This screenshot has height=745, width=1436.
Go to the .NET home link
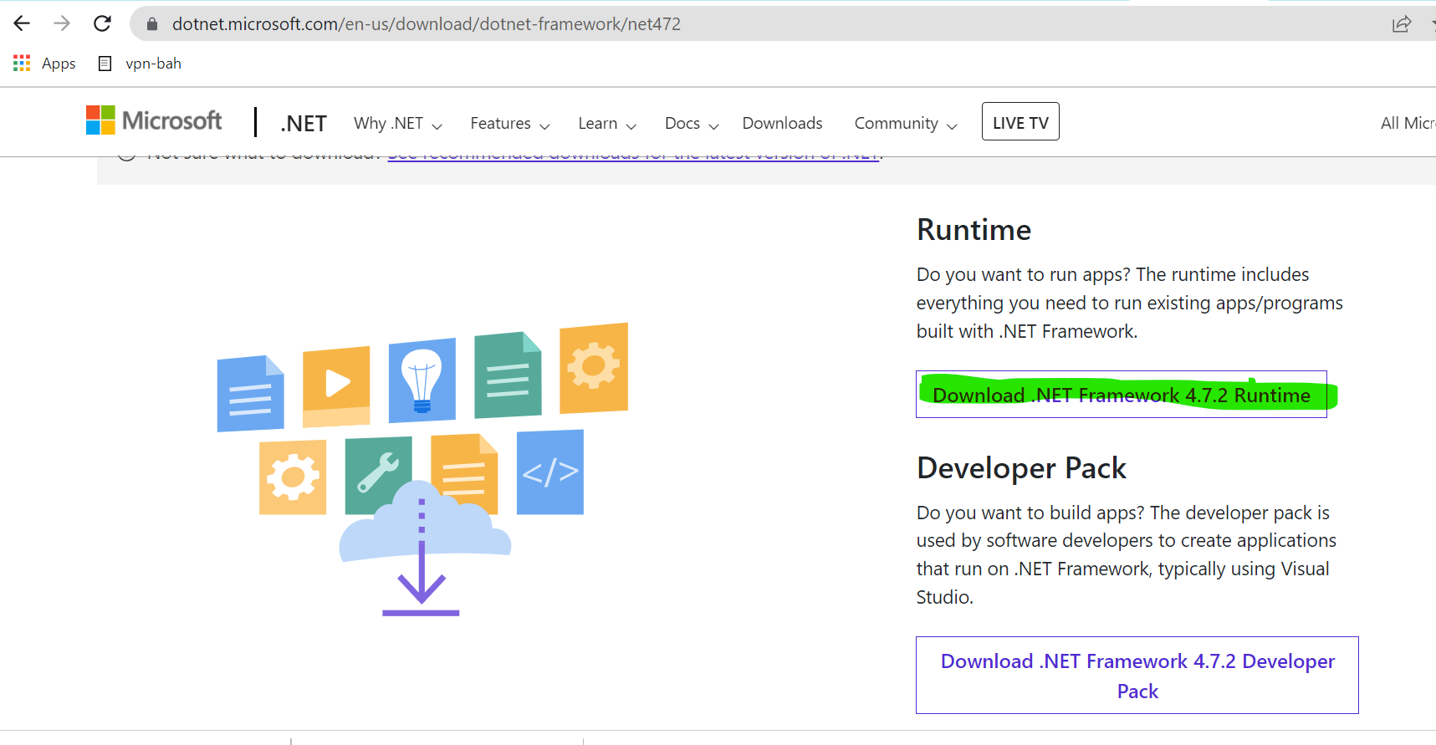tap(304, 124)
